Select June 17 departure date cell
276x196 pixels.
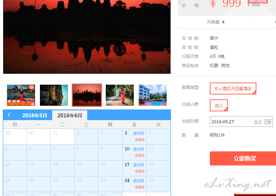[x=134, y=168]
